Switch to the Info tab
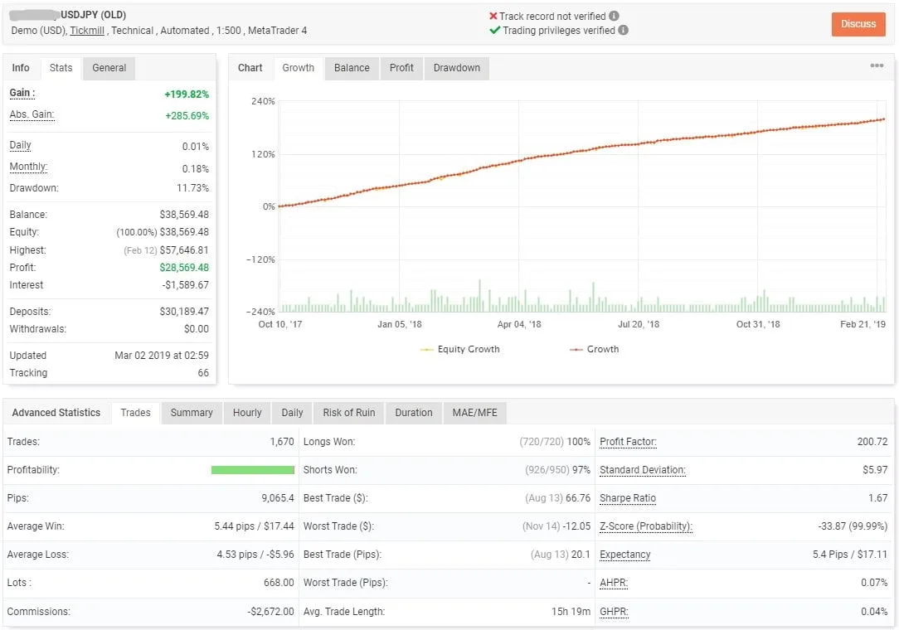This screenshot has height=630, width=899. coord(21,68)
